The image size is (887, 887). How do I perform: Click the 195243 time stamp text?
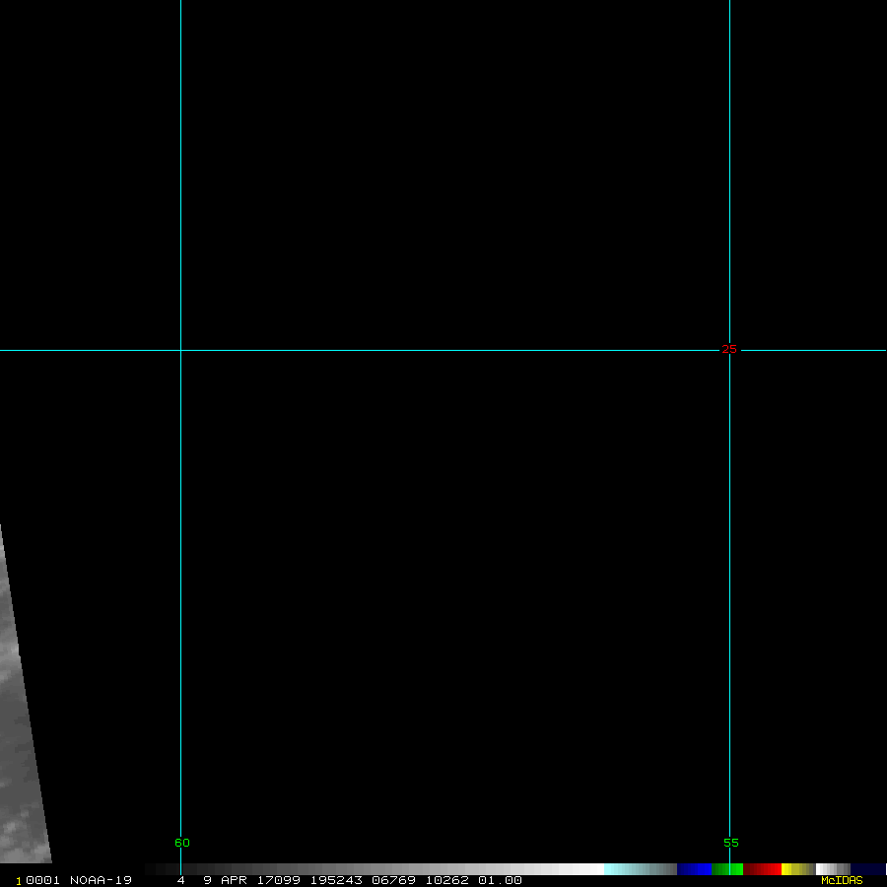336,880
